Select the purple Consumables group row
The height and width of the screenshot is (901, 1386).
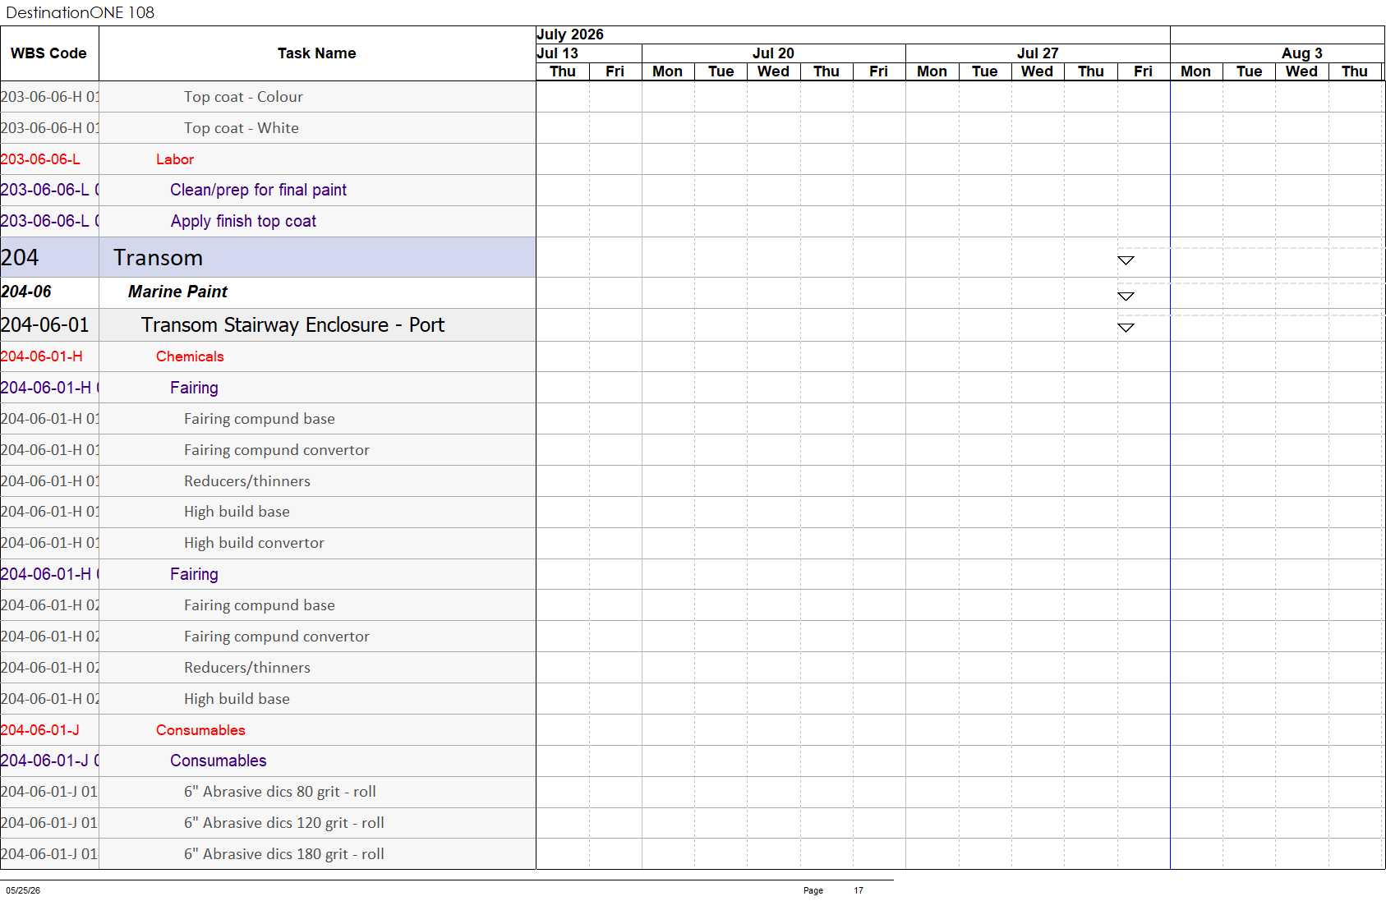pos(268,761)
